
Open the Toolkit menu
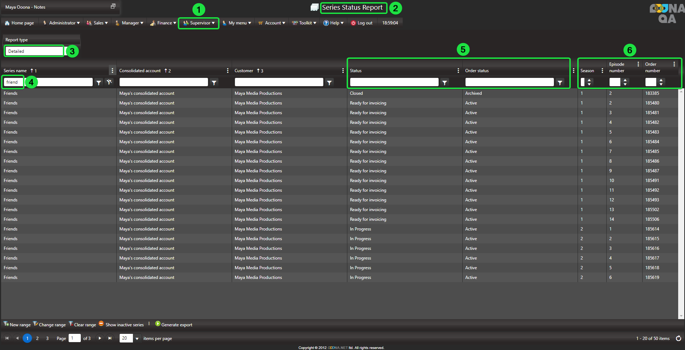(304, 23)
